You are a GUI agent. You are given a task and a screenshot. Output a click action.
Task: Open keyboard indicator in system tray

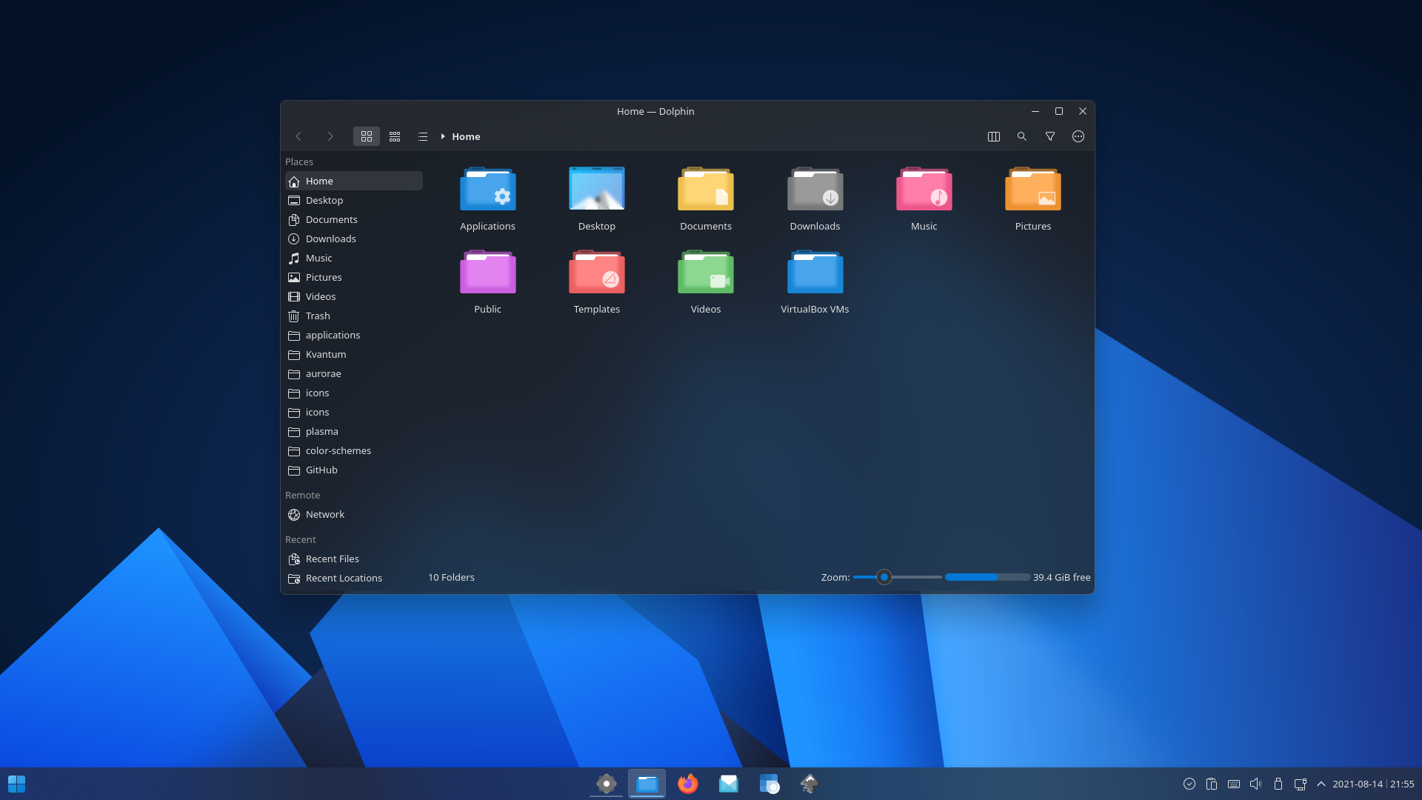[1234, 784]
